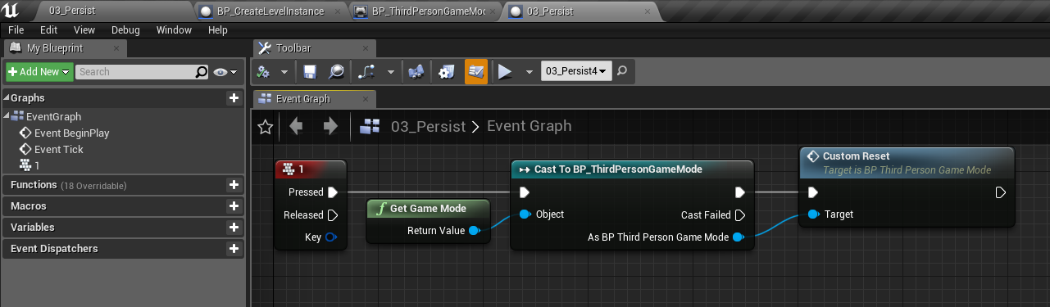Open Compile options dropdown arrow
1050x307 pixels.
(x=284, y=71)
